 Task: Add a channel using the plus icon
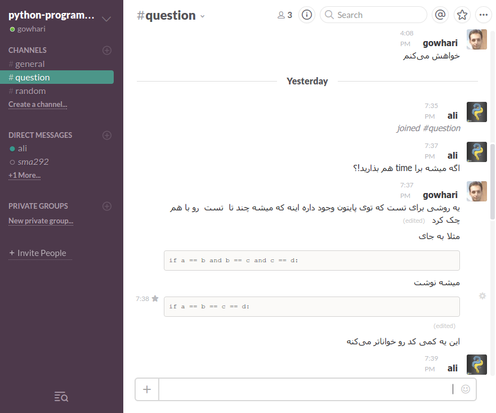pos(107,50)
